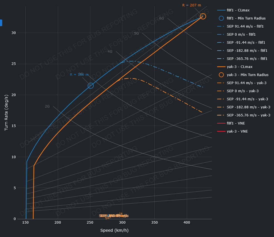Viewport: 274px width, 237px height.
Task: Toggle f8f1 - Min Turn Radius in legend
Action: coord(246,18)
